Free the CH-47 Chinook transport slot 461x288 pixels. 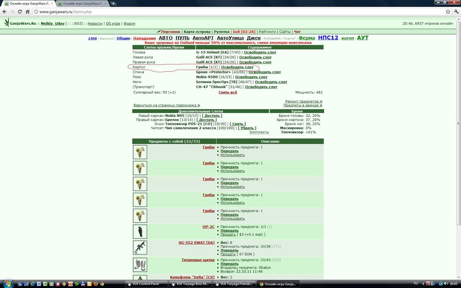[261, 87]
